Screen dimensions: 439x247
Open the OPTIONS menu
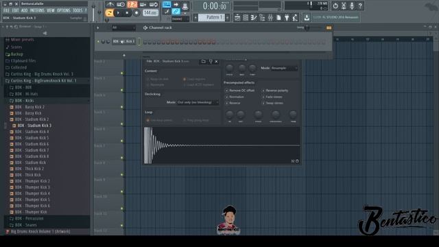pos(64,10)
